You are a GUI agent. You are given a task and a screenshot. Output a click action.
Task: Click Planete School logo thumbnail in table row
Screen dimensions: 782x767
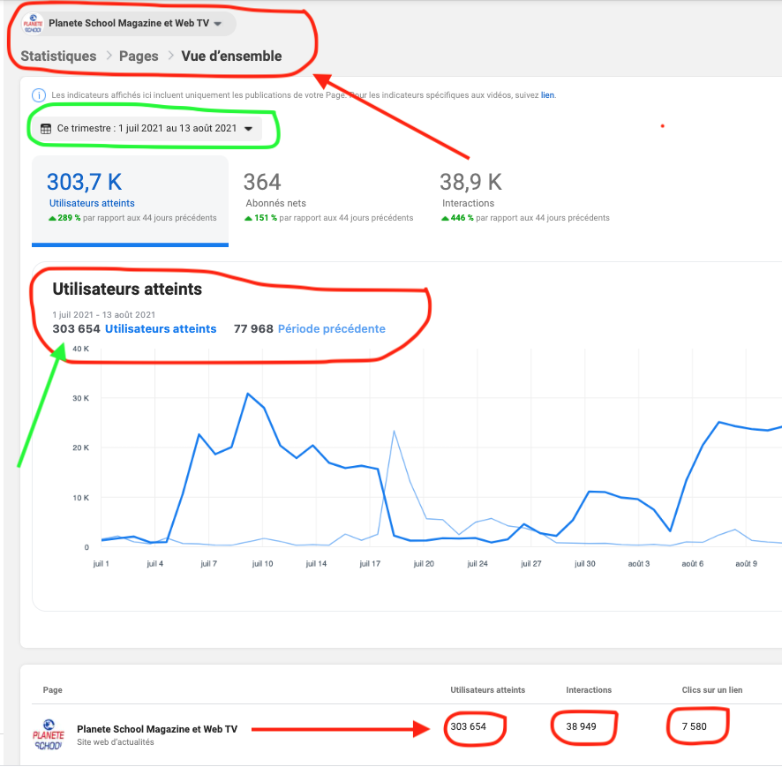[x=49, y=734]
